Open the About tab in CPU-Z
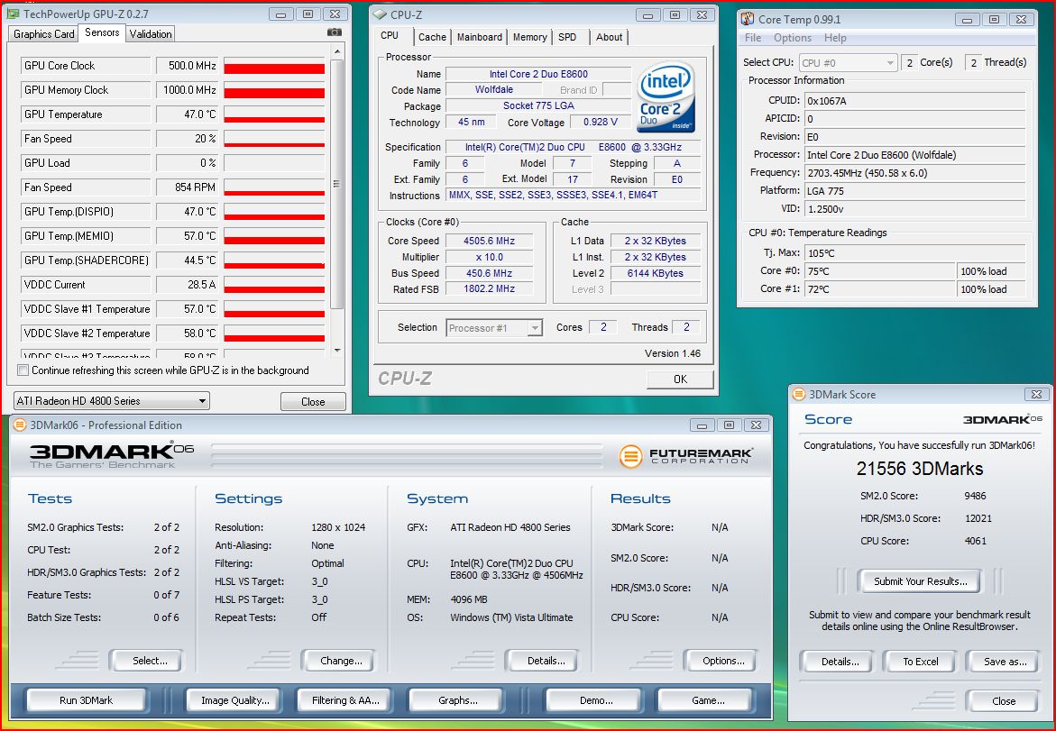1056x731 pixels. (609, 37)
